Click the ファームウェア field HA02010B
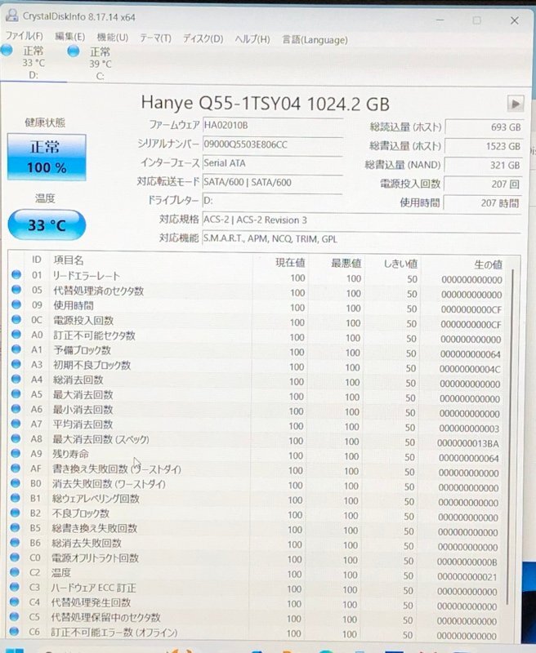Viewport: 536px width, 653px height. pyautogui.click(x=273, y=126)
